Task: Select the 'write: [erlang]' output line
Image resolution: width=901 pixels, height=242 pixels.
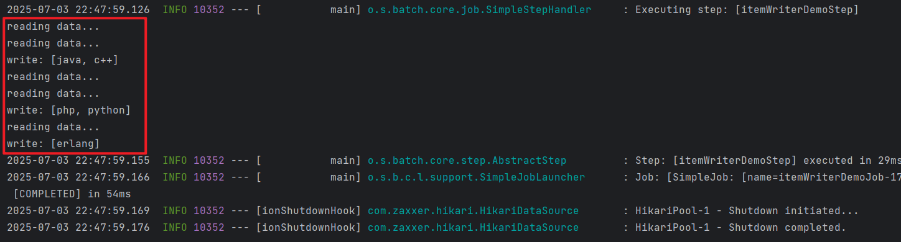Action: point(53,143)
